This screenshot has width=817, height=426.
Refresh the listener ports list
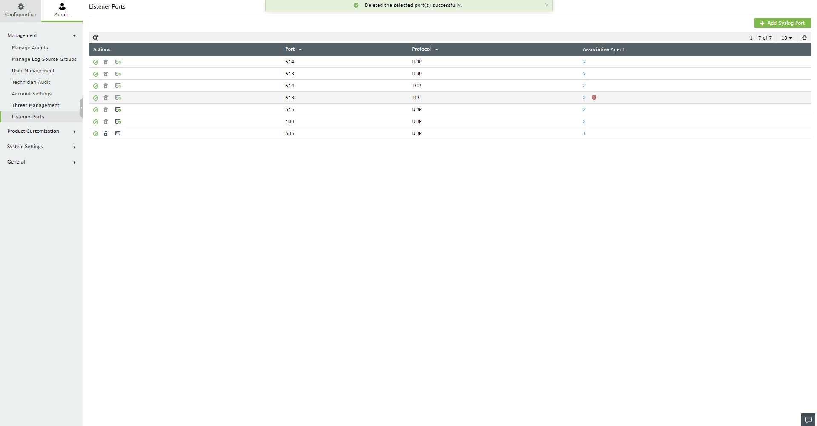[804, 38]
